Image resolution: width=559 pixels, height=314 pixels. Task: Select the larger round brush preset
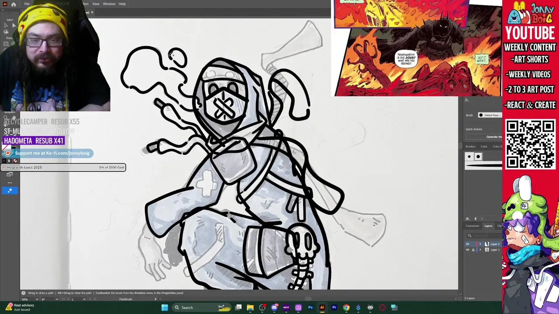[x=478, y=157]
